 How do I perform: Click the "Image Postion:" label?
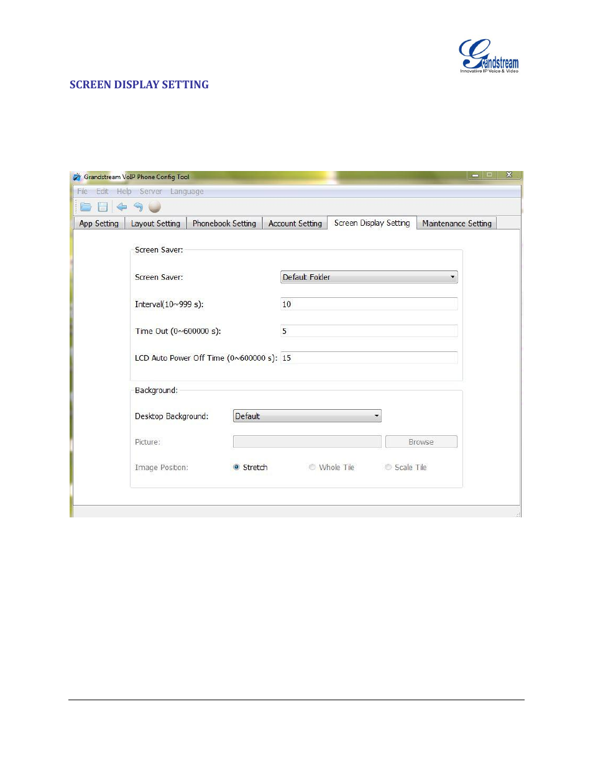tap(162, 468)
